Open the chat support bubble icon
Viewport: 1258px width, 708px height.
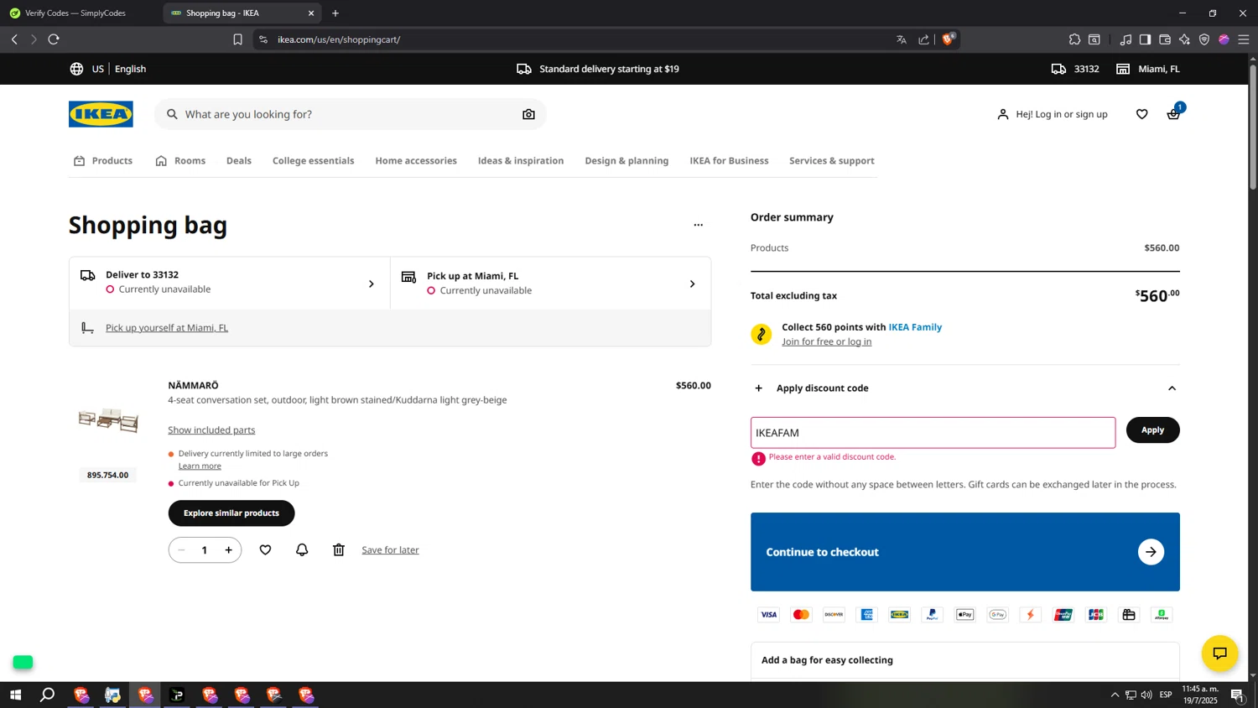coord(1219,653)
